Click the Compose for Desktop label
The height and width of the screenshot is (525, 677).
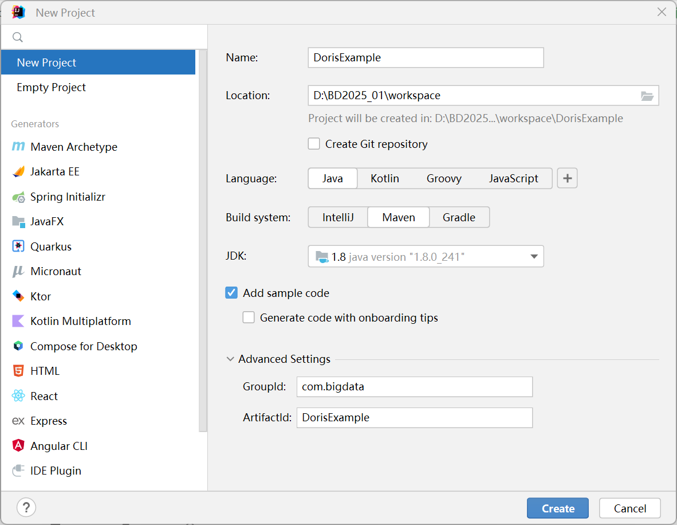tap(84, 347)
